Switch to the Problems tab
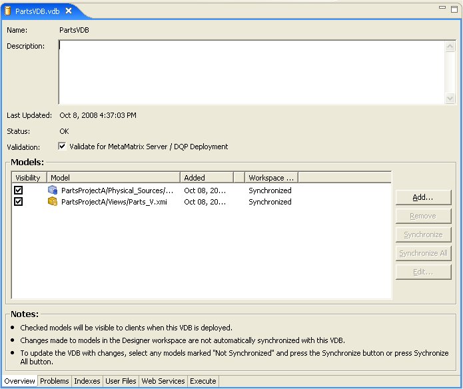 (x=54, y=381)
